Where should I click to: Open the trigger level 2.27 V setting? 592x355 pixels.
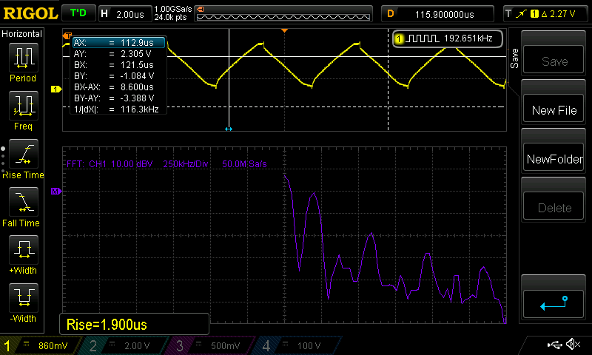tap(545, 13)
